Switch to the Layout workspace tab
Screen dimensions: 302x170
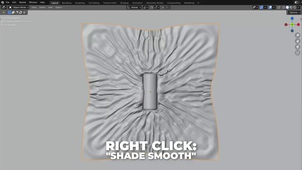coord(55,3)
